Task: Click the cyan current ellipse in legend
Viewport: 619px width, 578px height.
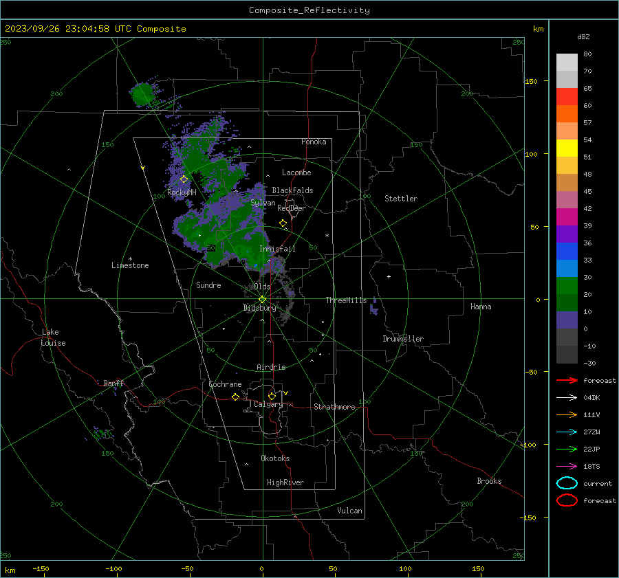Action: click(x=567, y=483)
